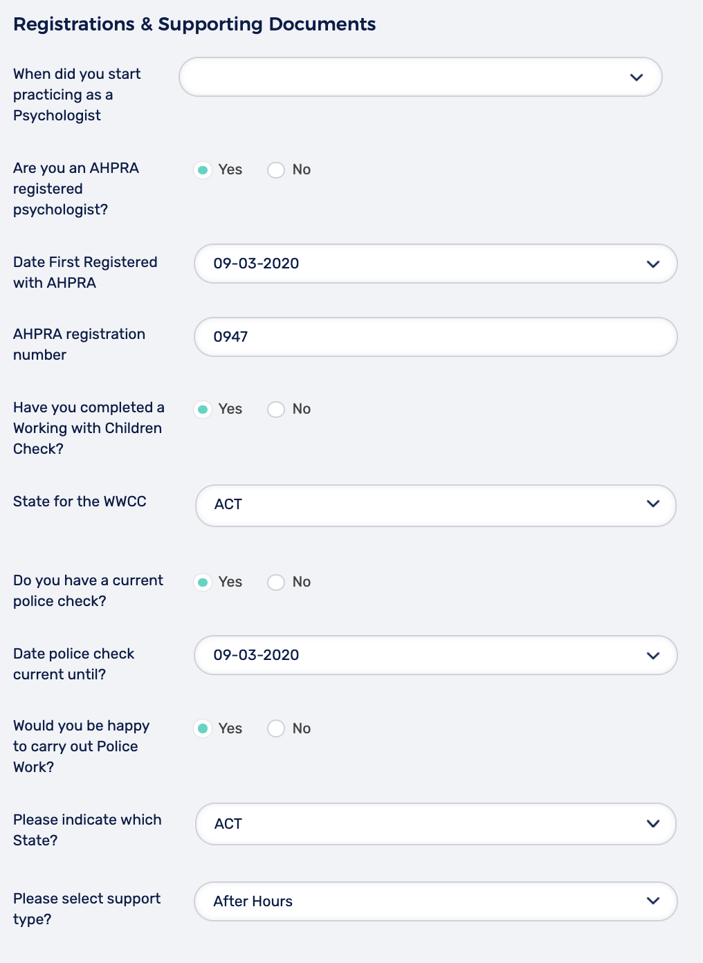Choose No for Working with Children Check

[x=276, y=410]
